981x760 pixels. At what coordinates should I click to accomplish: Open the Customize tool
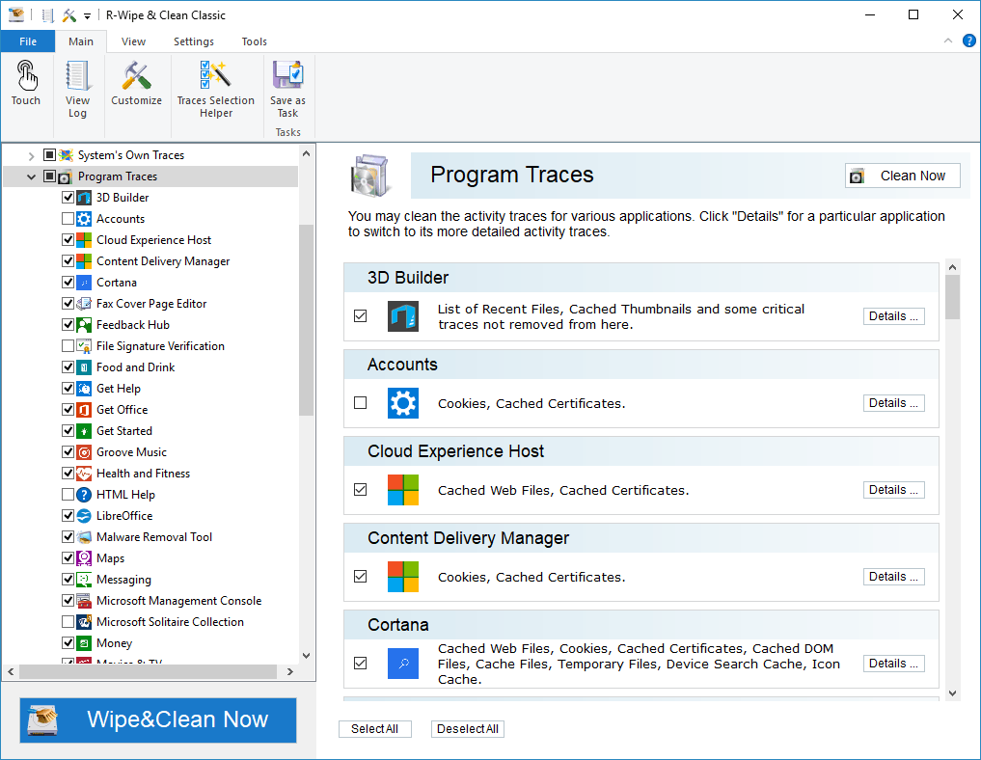[136, 76]
